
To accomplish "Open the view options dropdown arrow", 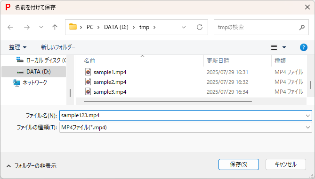I will [x=284, y=47].
